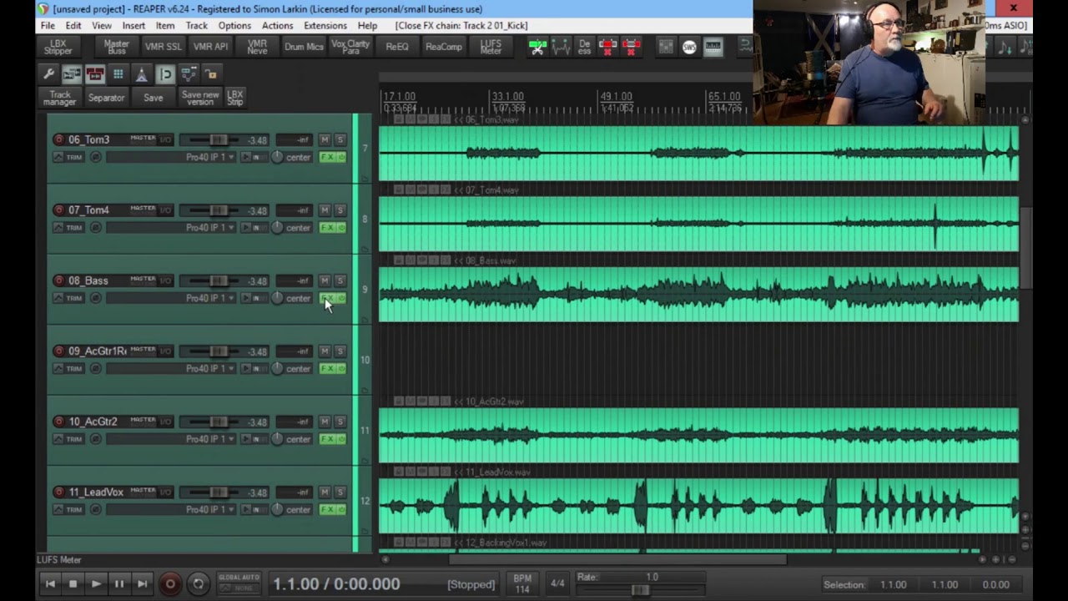
Task: Open the Insert menu
Action: (133, 25)
